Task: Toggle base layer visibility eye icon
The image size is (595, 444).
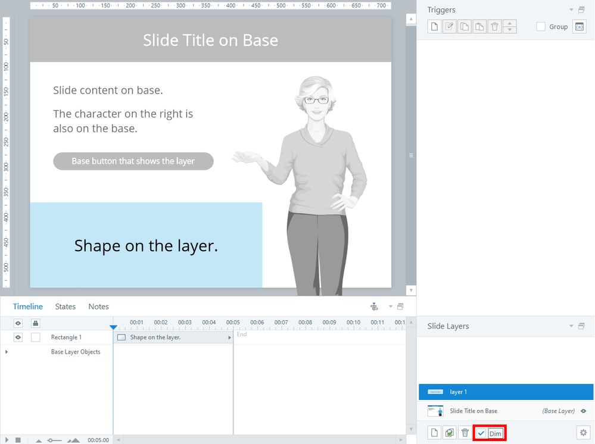Action: (584, 411)
